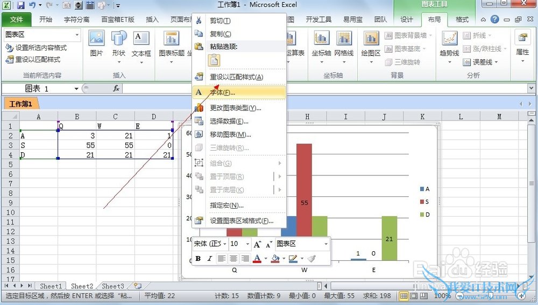538x305 pixels.
Task: Click the Italic button in mini toolbar
Action: pyautogui.click(x=210, y=258)
